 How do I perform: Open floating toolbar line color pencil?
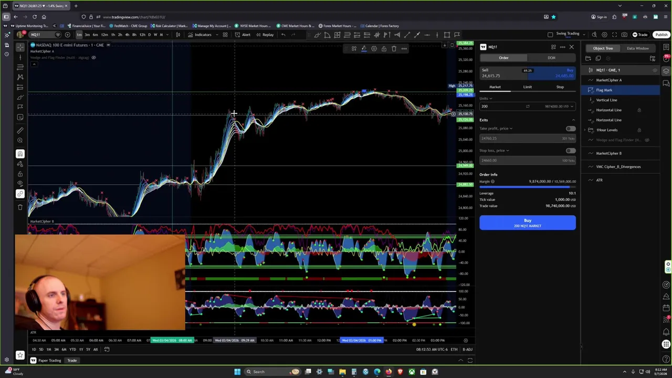364,49
